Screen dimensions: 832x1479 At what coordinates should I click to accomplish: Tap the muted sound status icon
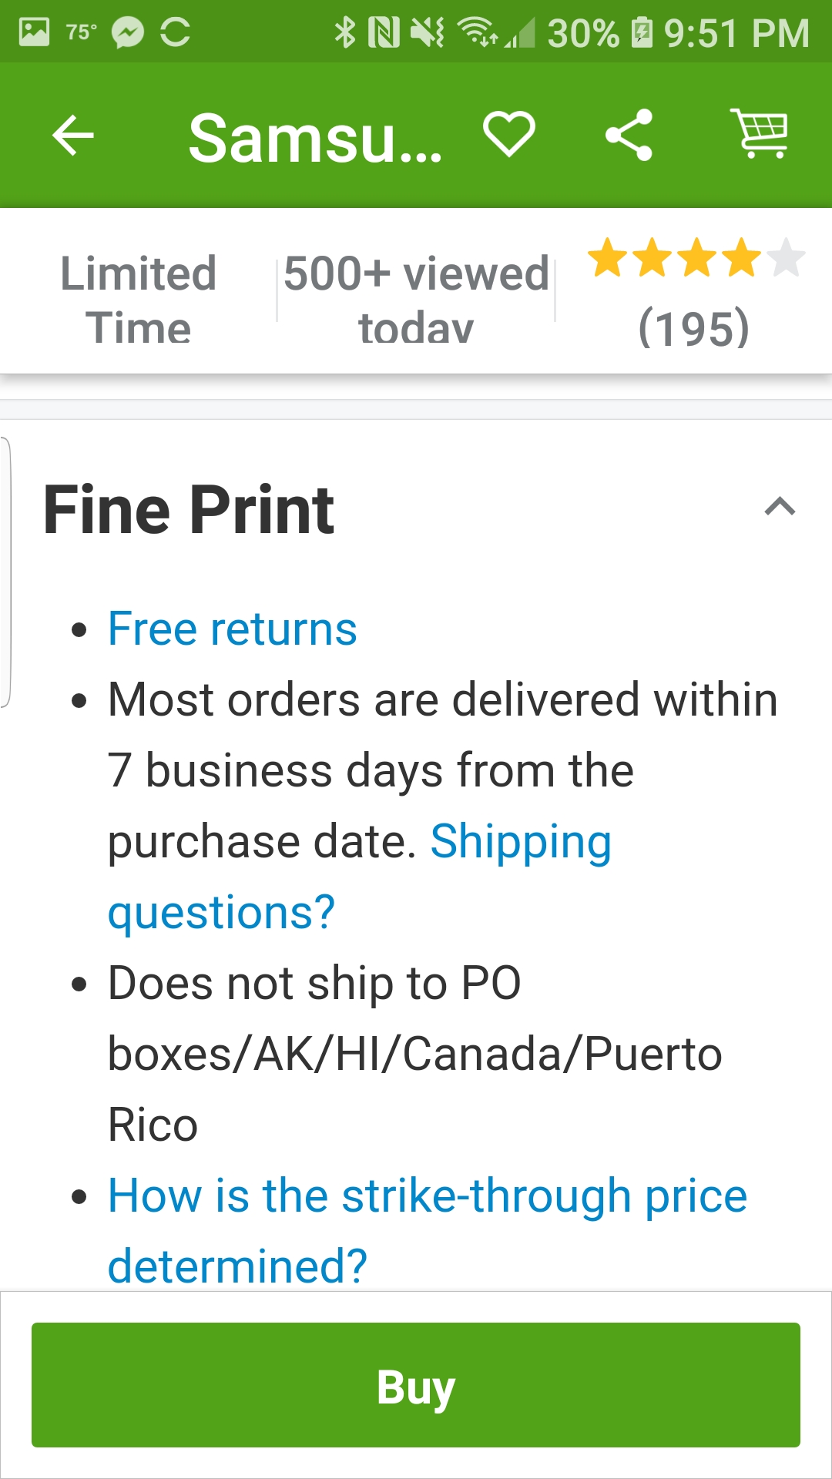point(427,32)
